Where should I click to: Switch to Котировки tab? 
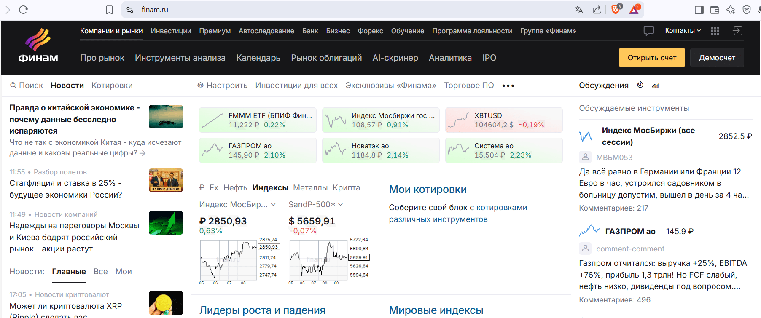(x=112, y=86)
